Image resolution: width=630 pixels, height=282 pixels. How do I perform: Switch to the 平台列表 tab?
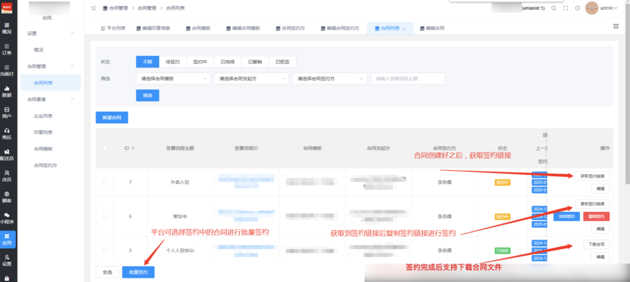[x=113, y=28]
